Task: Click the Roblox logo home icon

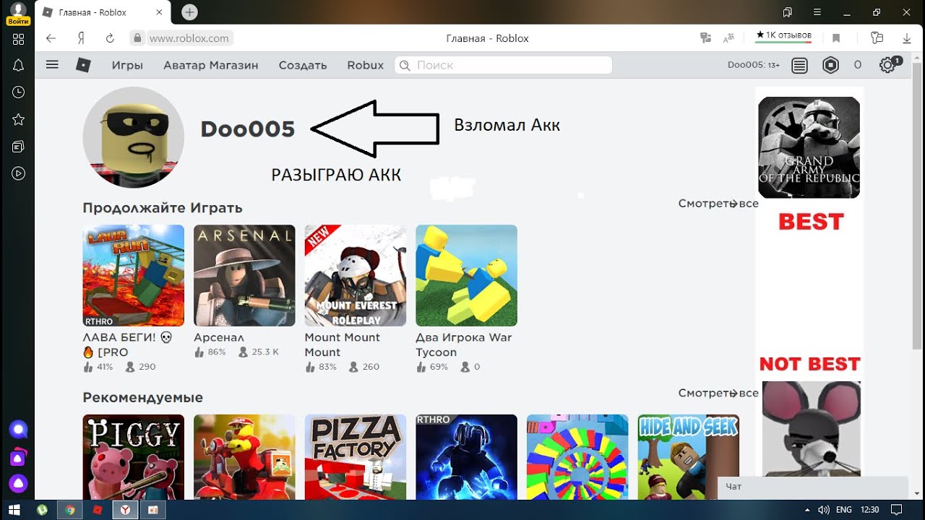Action: point(84,65)
